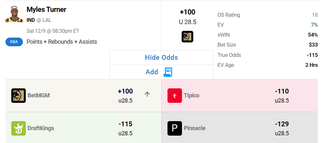Click the bet slip icon beside Add
This screenshot has height=143, width=324.
tap(168, 72)
